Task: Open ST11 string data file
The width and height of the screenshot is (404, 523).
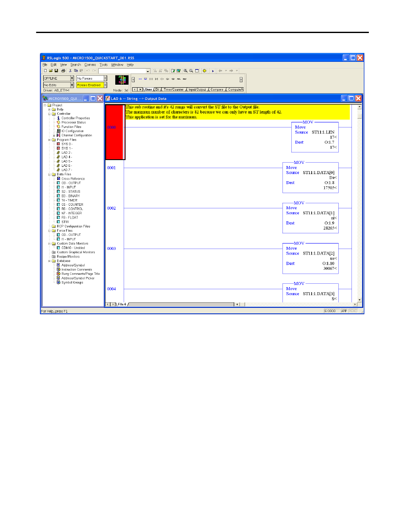Action: [65, 222]
